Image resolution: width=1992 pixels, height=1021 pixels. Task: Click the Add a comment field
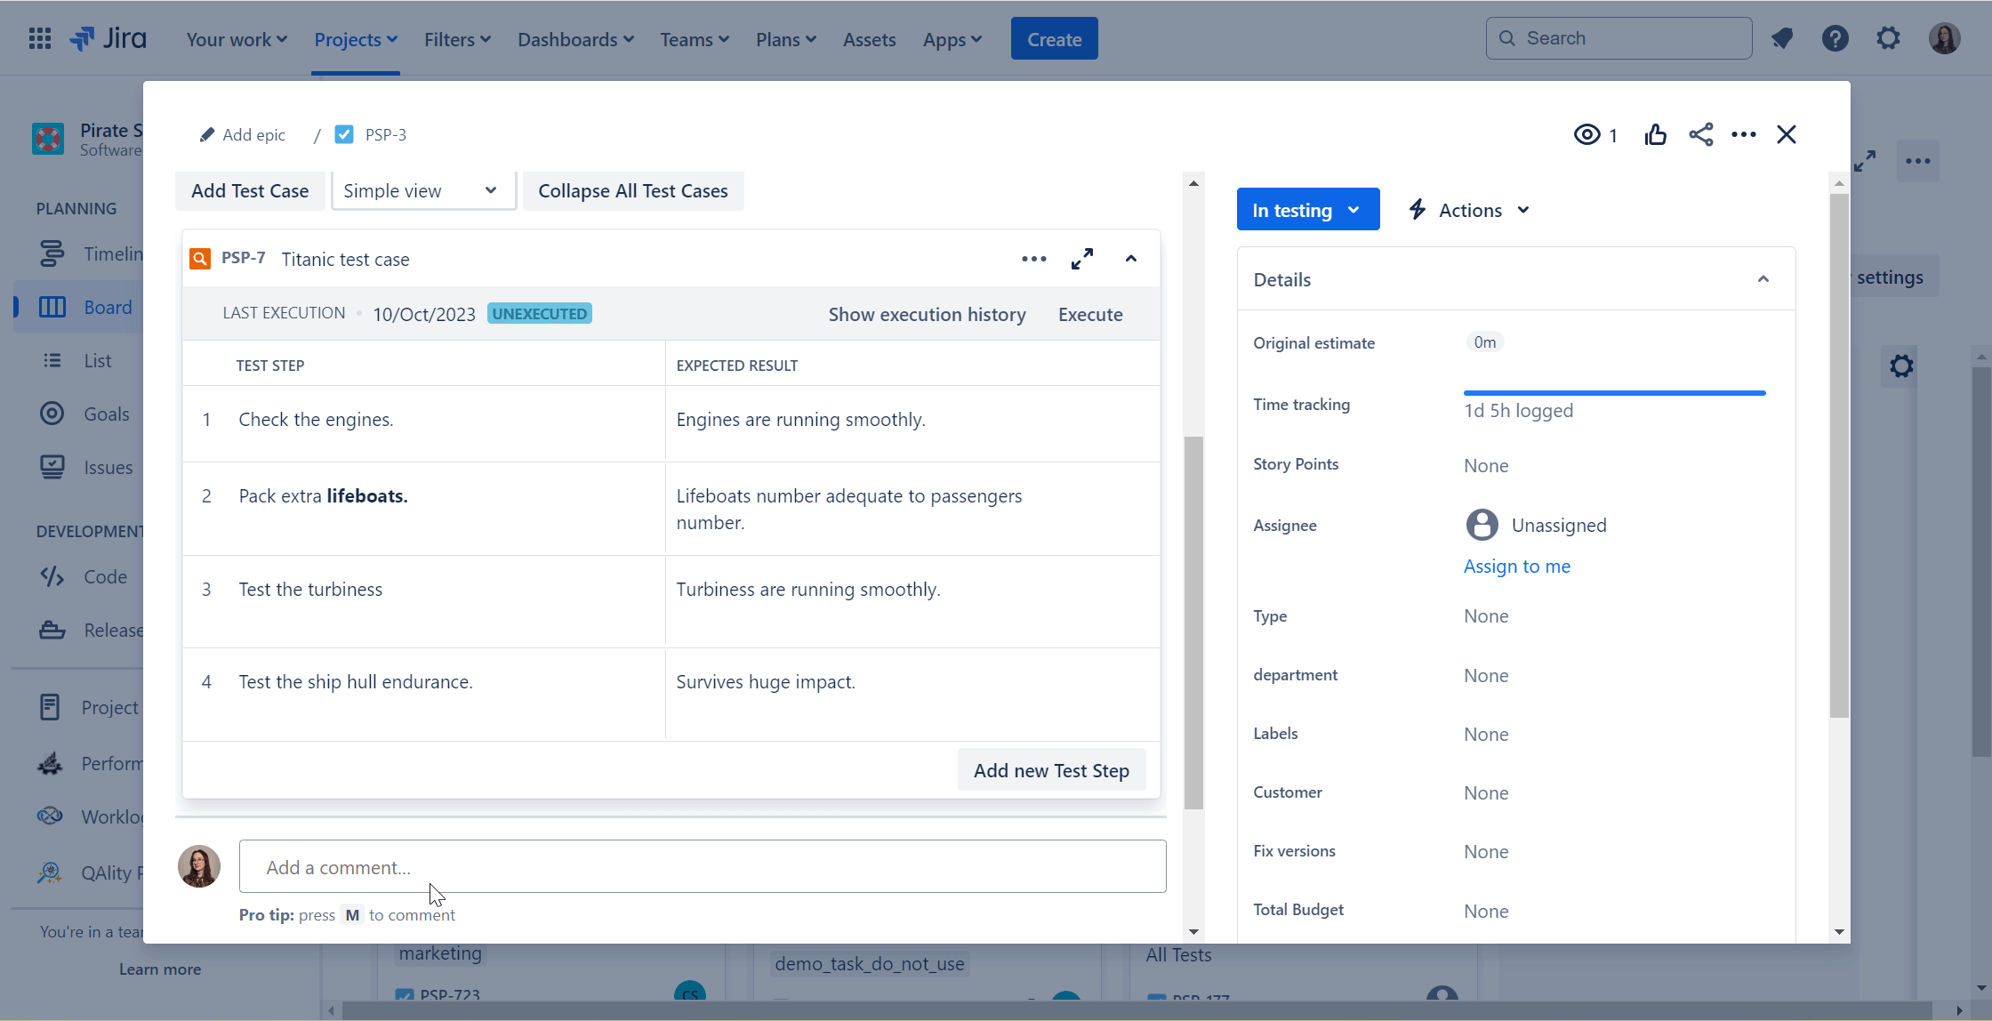[x=702, y=866]
